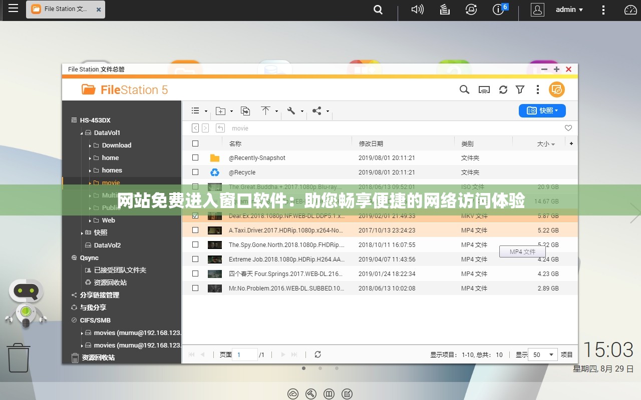This screenshot has width=641, height=400.
Task: Click the wrench tools icon in the toolbar
Action: (x=290, y=111)
